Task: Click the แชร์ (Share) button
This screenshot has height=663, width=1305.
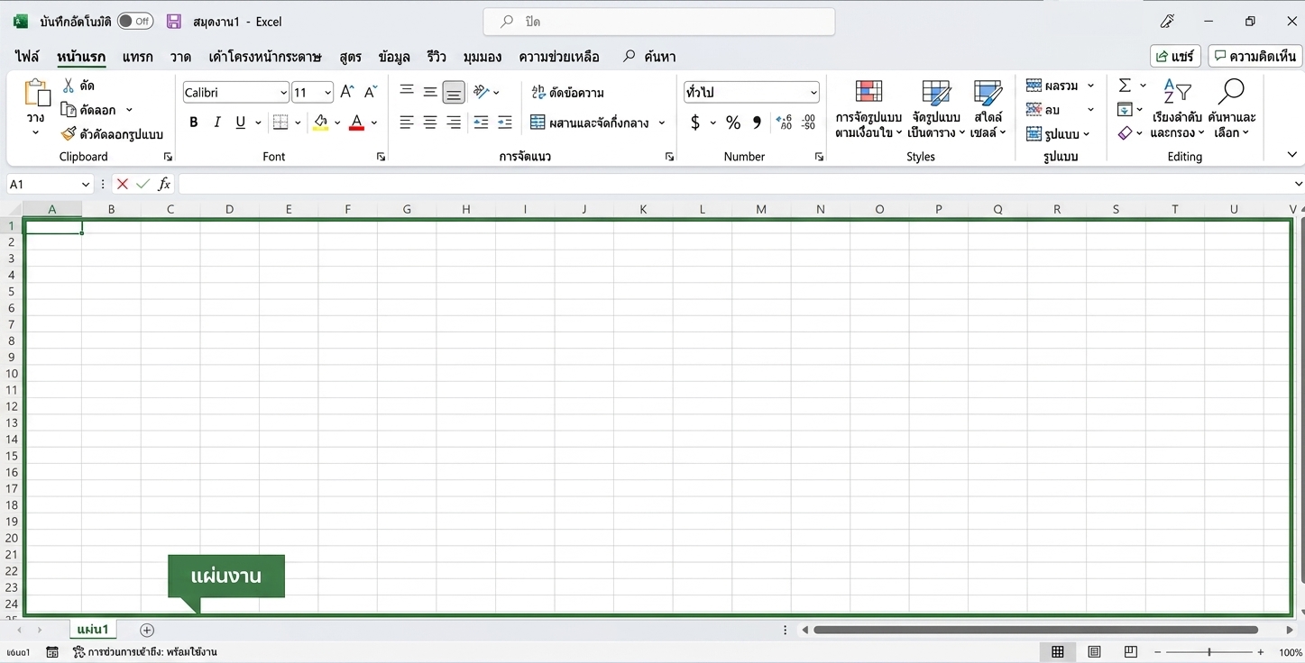Action: [1175, 56]
